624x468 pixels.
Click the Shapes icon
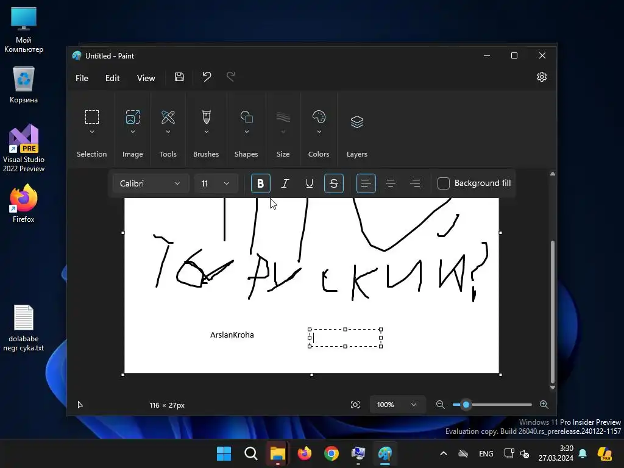point(246,117)
